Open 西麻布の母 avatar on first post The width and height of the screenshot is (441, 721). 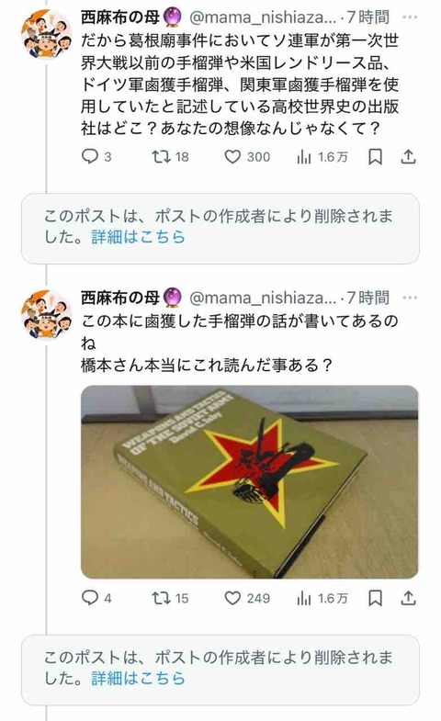[x=47, y=34]
